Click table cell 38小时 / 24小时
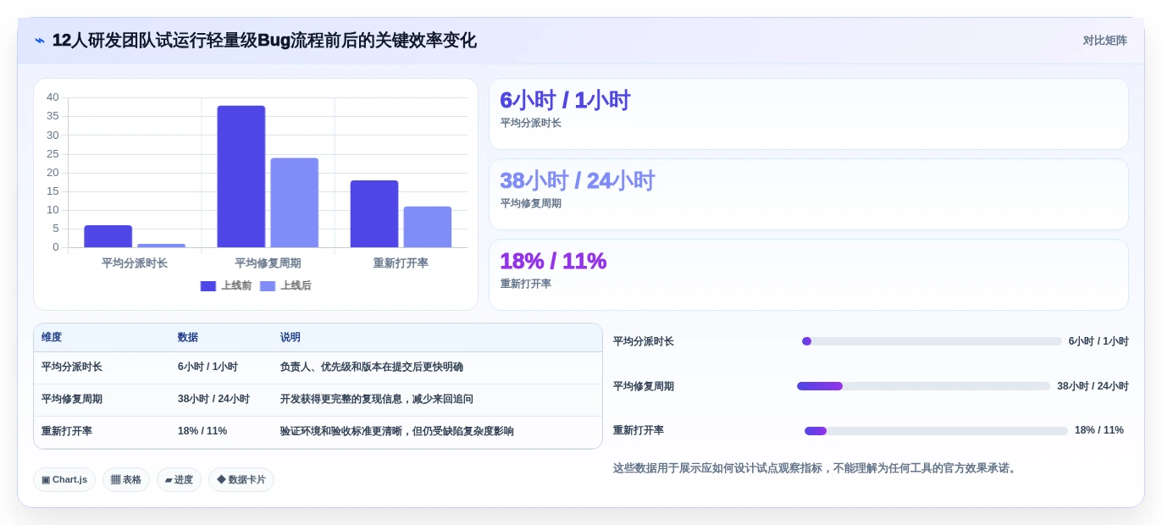 point(213,399)
